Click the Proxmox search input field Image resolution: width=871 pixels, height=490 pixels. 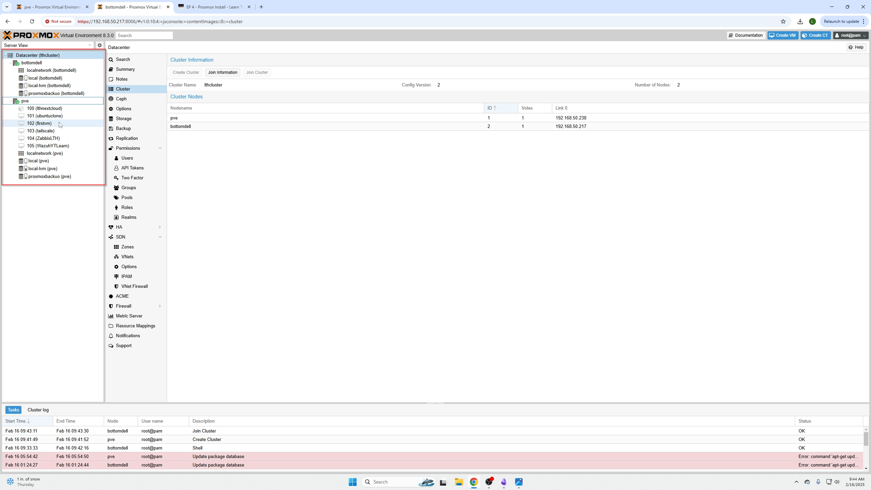click(144, 35)
